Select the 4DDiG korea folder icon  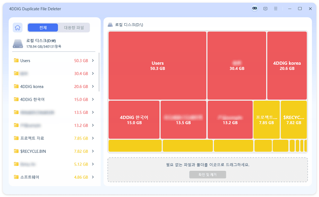click(16, 86)
